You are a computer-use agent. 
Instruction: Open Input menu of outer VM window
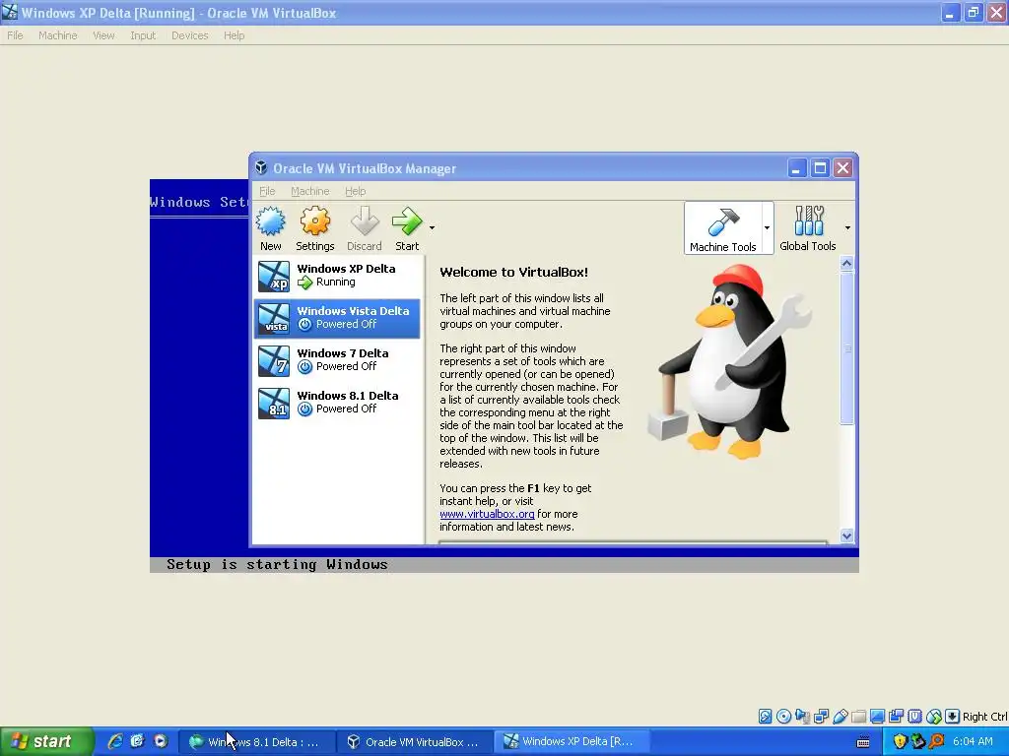143,35
